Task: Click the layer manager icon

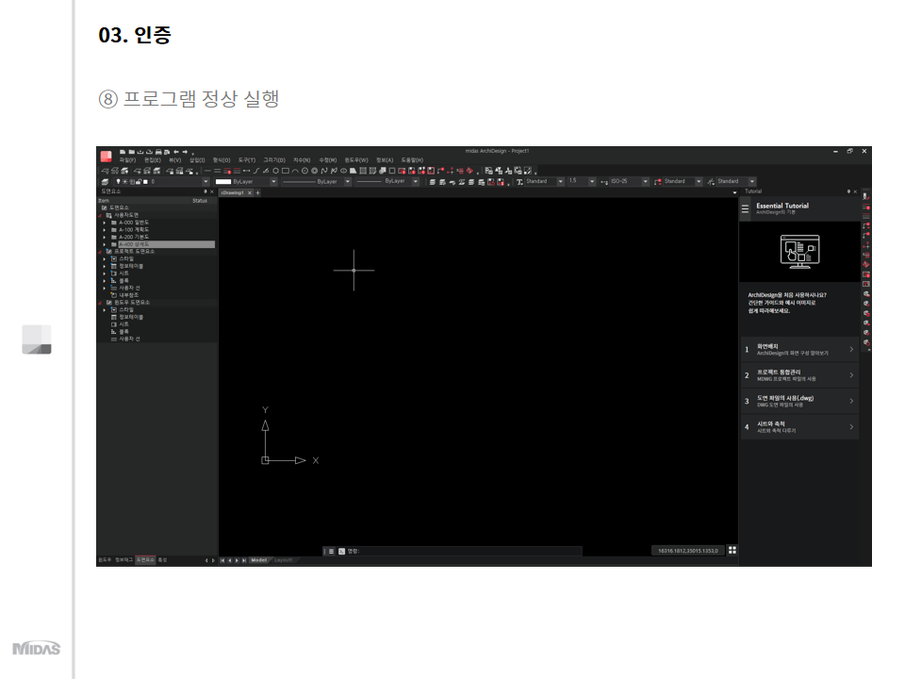Action: [105, 181]
